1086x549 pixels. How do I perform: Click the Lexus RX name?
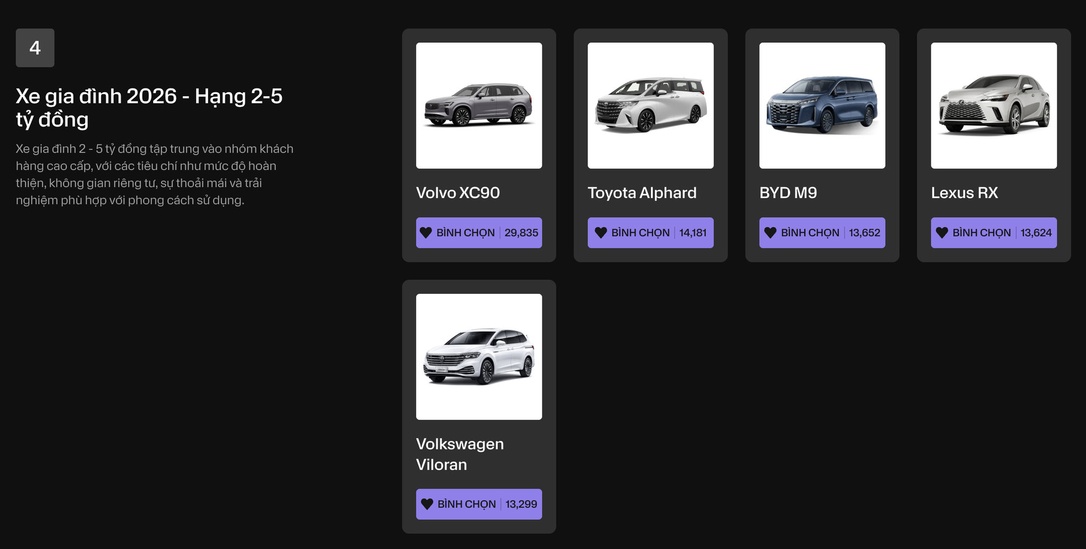[964, 193]
